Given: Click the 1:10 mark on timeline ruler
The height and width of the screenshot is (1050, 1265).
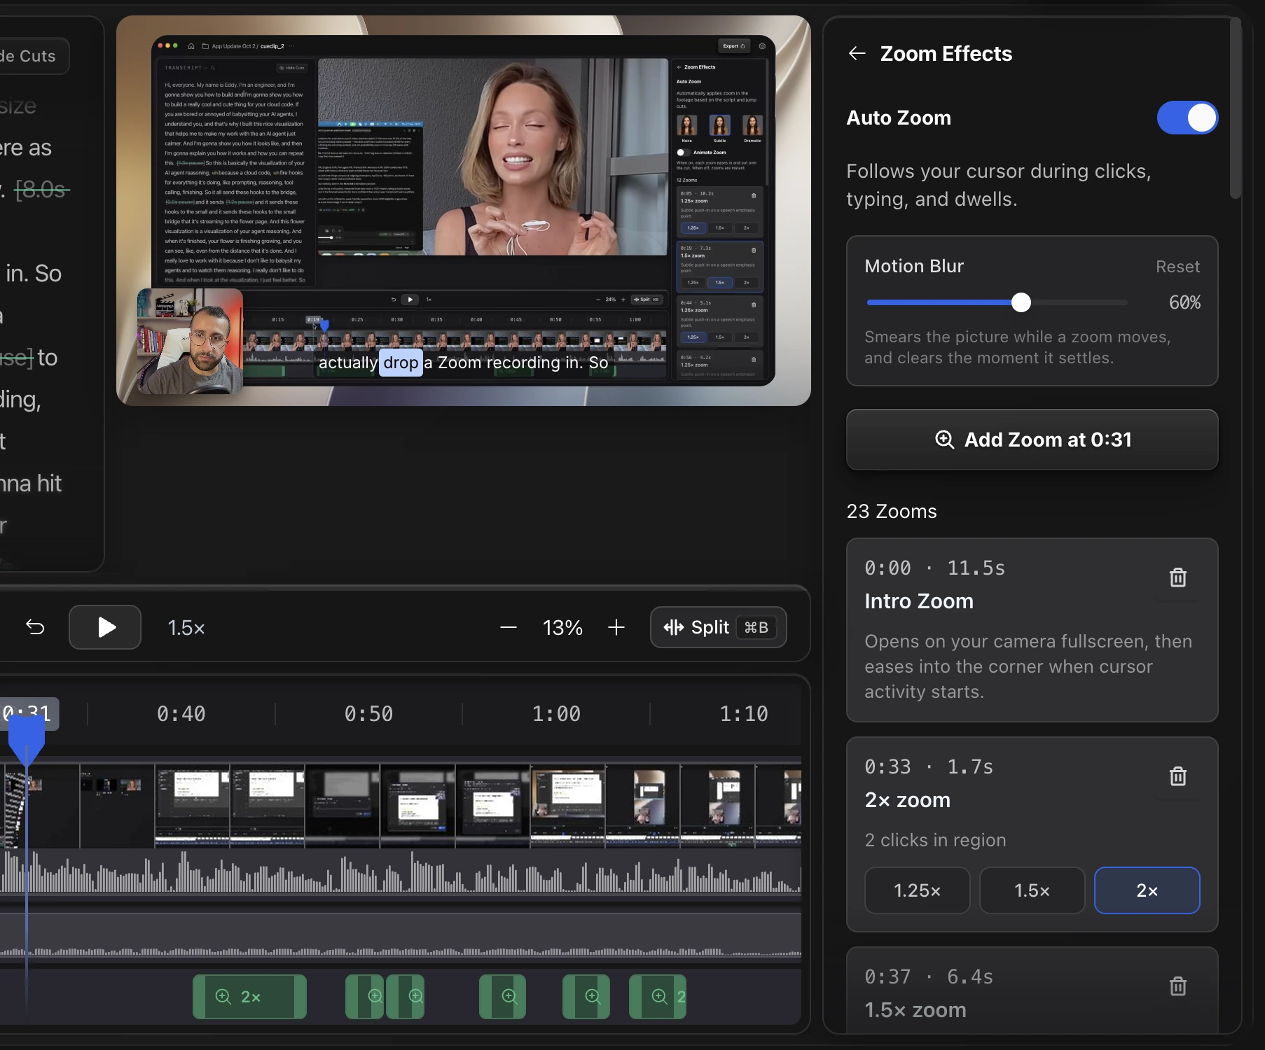Looking at the screenshot, I should coord(744,714).
